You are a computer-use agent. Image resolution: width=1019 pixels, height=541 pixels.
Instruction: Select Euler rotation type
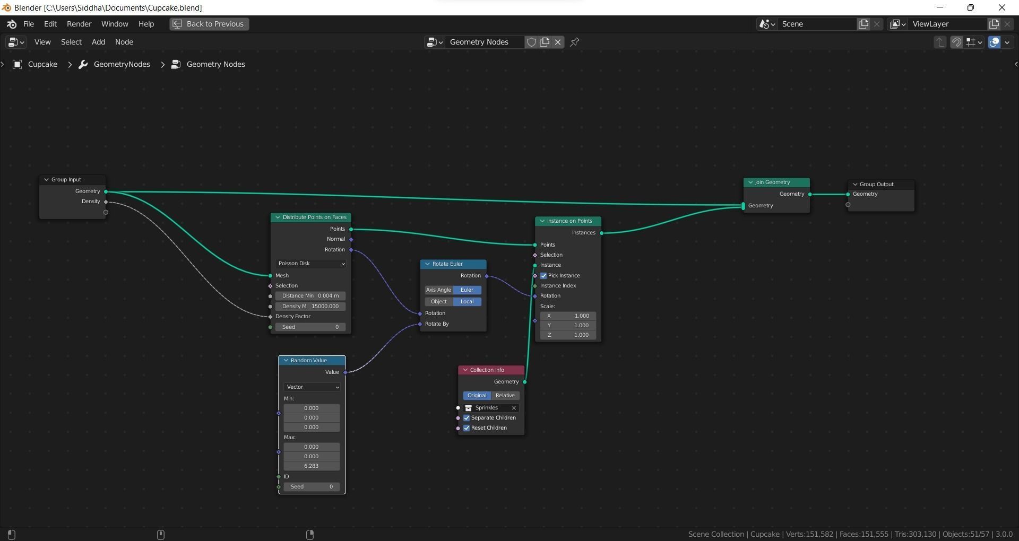click(467, 290)
